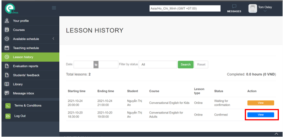The image size is (283, 137).
Task: Click Conversational English for Adults course cell
Action: point(166,115)
